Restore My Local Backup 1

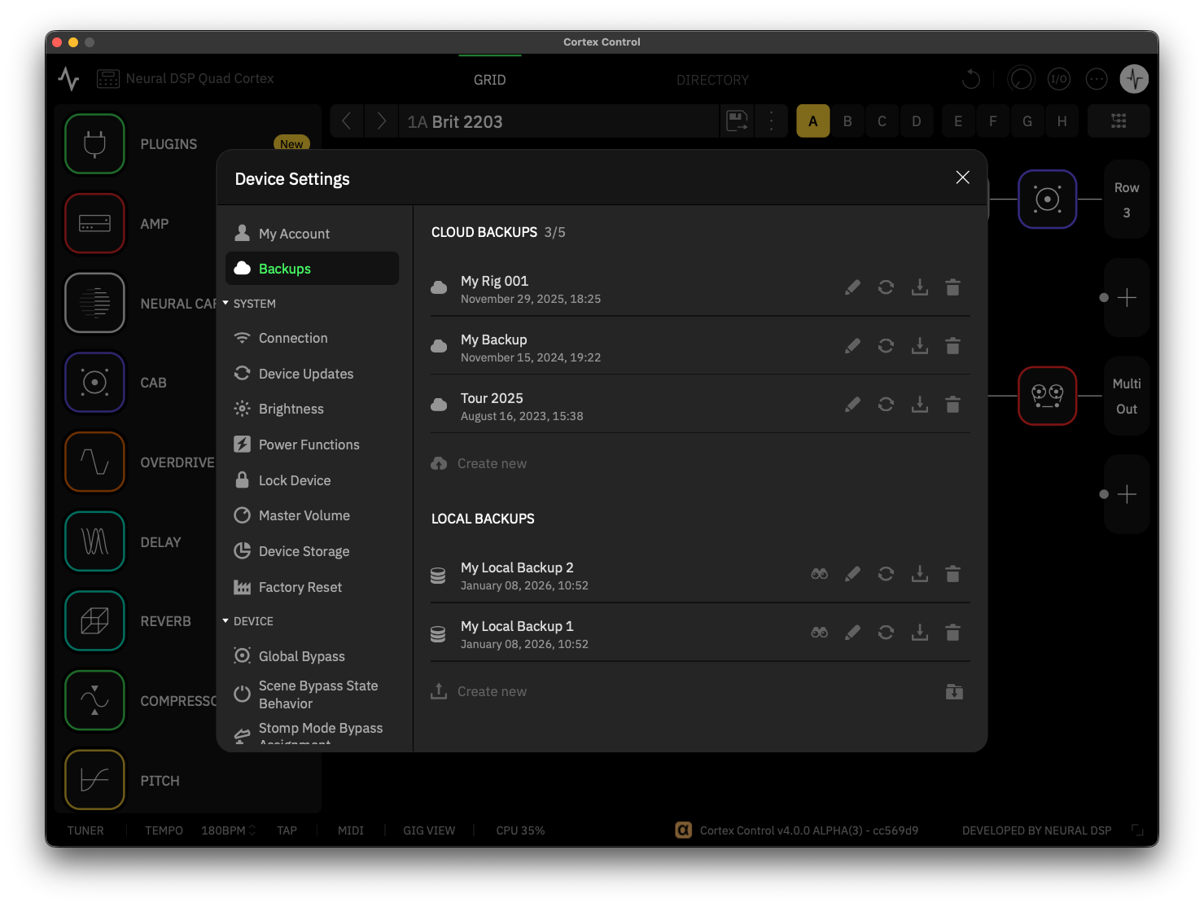tap(886, 632)
